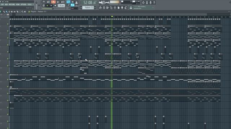231x129 pixels.
Task: Select the playlist mute tool
Action: [12, 12]
